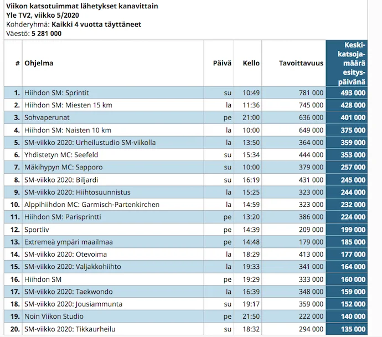Click the Tavoittavuus column header

point(301,63)
